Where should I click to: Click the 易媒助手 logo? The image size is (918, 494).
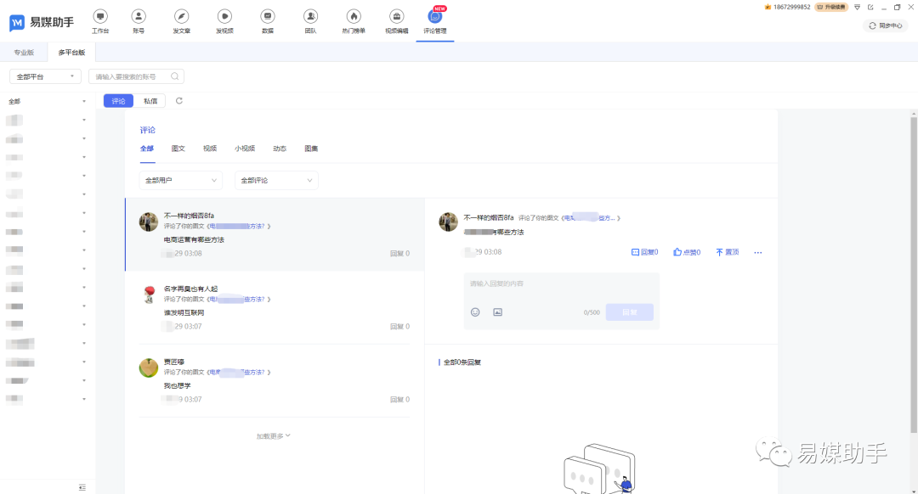(42, 22)
